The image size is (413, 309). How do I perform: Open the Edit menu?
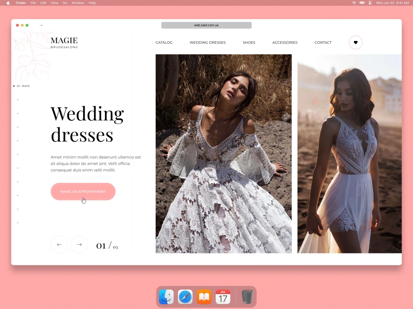point(43,3)
